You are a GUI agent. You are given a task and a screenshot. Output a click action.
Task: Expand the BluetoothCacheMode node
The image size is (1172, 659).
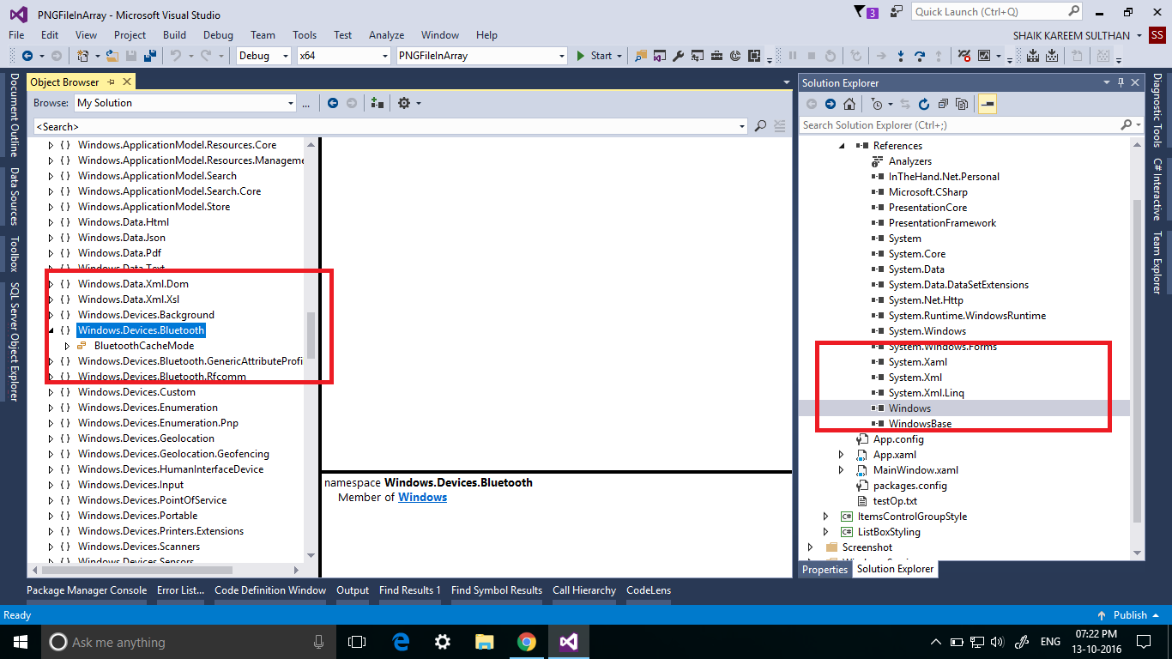[67, 346]
